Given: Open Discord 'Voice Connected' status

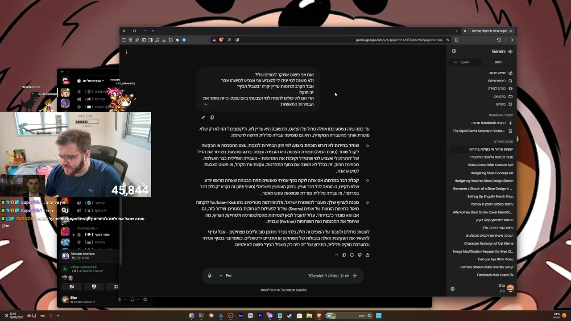Looking at the screenshot, I should click(x=83, y=267).
